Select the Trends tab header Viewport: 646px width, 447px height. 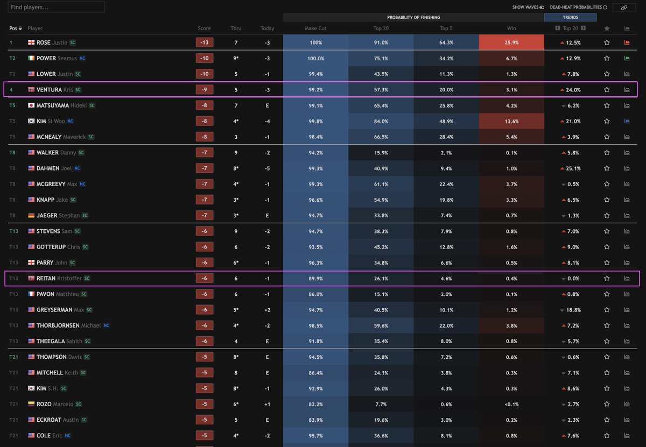point(570,17)
